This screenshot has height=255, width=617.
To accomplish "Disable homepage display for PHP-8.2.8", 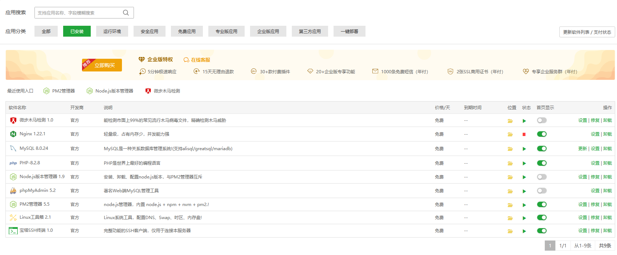I will (x=542, y=163).
